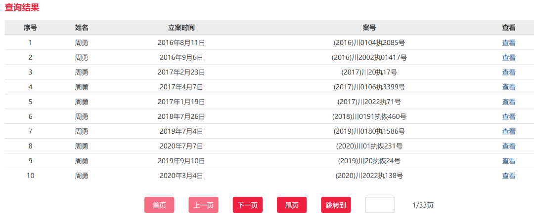The image size is (534, 218).
Task: View details of case (2017)川0106执3399号
Action: pos(508,87)
